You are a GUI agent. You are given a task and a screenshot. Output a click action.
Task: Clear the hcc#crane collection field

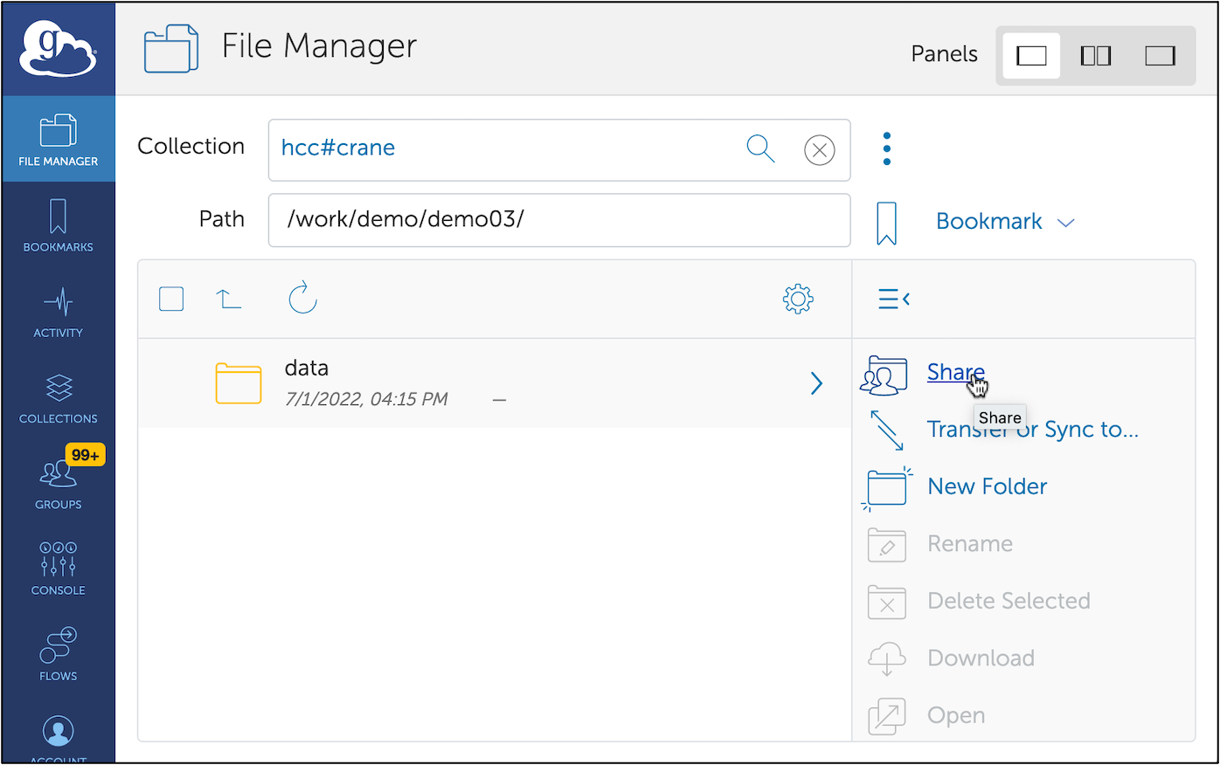(x=819, y=150)
